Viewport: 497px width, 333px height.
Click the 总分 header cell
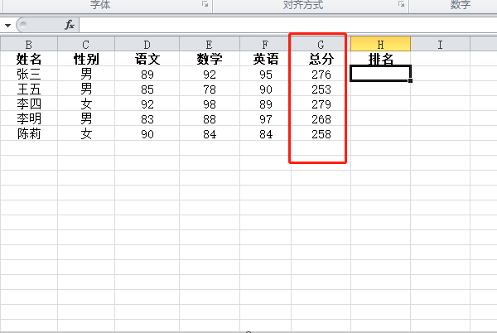point(321,59)
